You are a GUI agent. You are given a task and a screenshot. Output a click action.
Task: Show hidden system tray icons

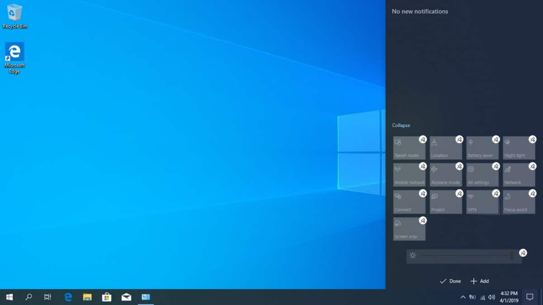click(x=462, y=297)
